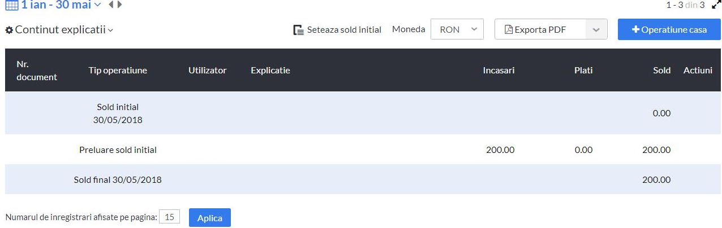Expand the Continut explicatii dropdown
The height and width of the screenshot is (228, 722).
pos(110,30)
